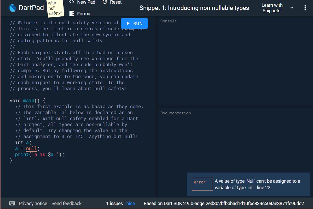
Task: Click the underlined null in the code
Action: tap(32, 149)
